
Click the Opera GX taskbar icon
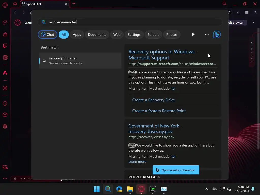141,189
